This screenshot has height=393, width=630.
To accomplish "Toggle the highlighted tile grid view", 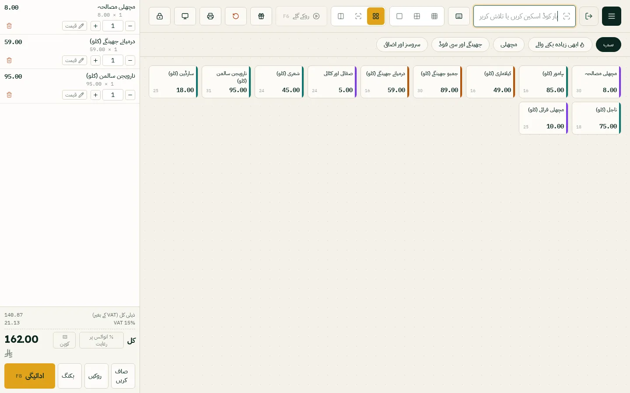I will click(376, 16).
